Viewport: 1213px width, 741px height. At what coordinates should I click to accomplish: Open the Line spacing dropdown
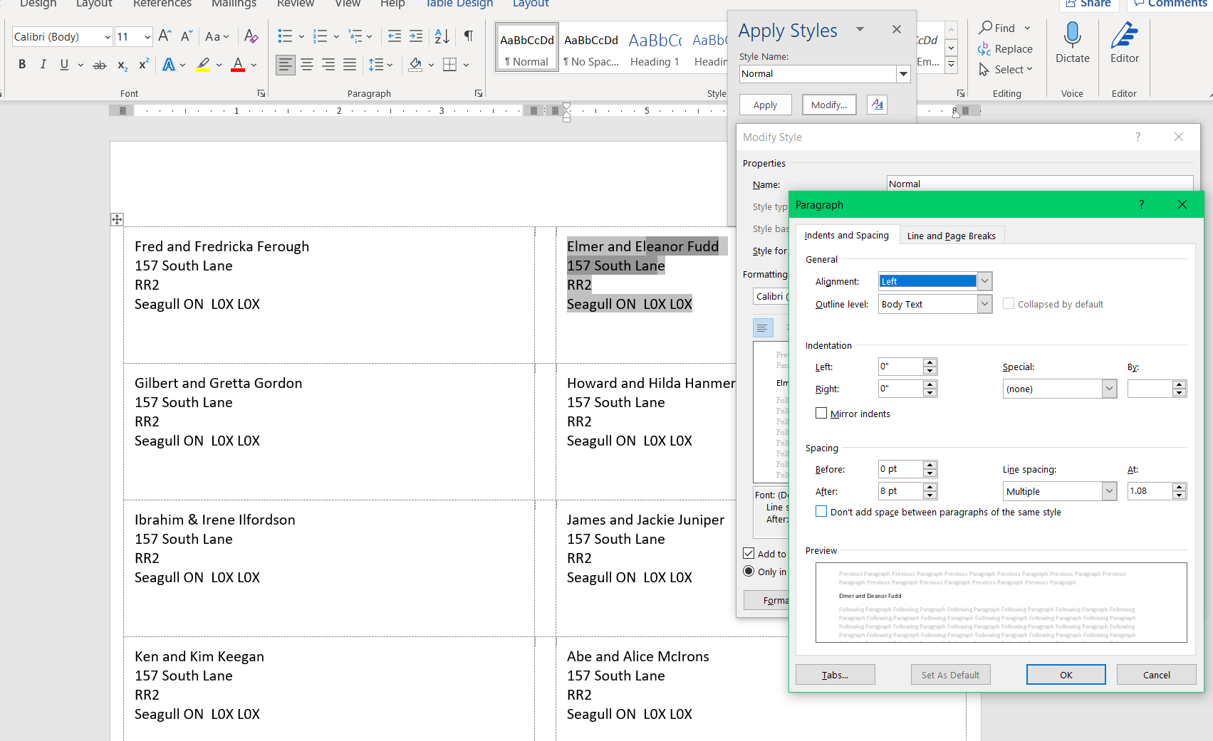(x=1109, y=491)
